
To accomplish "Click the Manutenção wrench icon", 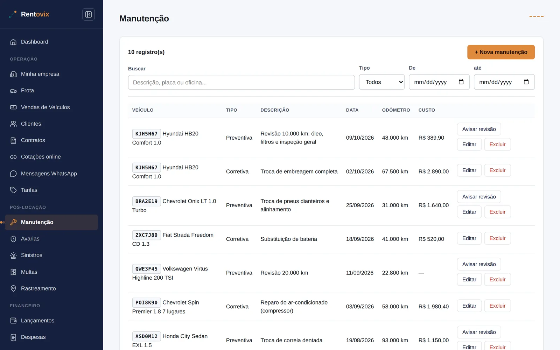I will (13, 222).
